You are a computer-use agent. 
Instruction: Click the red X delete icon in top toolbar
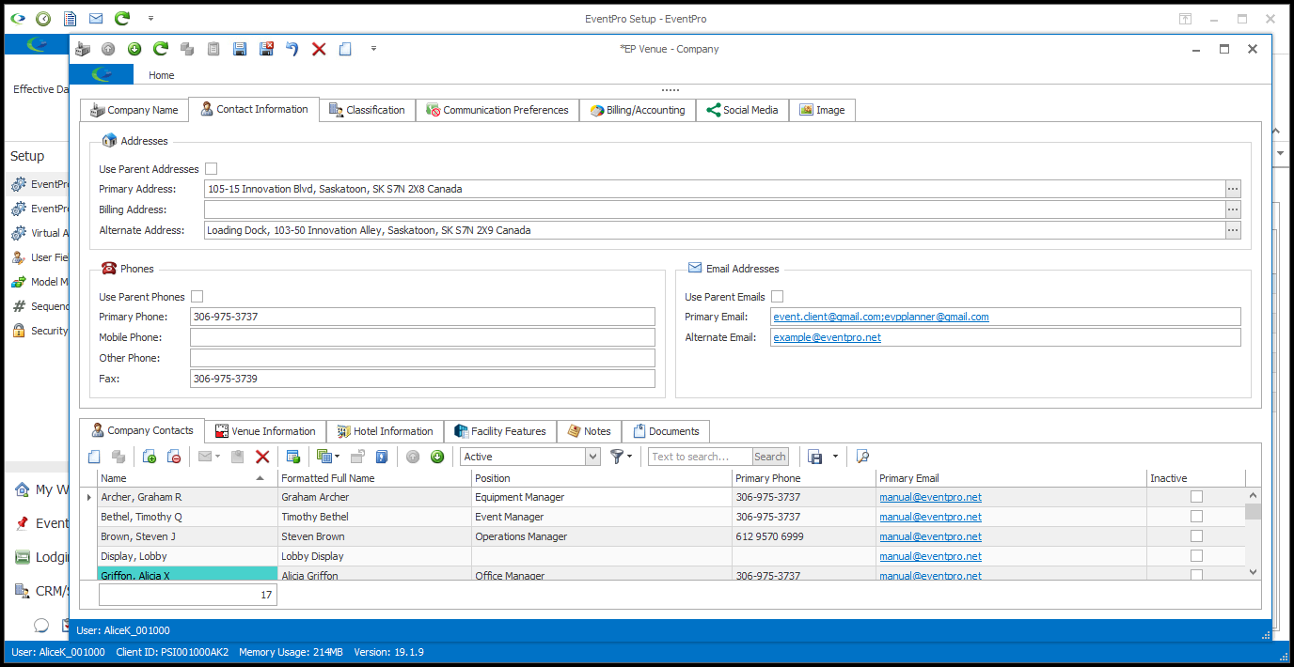[x=319, y=49]
